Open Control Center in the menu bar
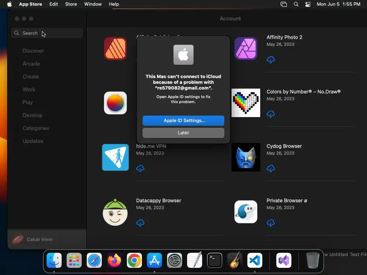 point(308,4)
